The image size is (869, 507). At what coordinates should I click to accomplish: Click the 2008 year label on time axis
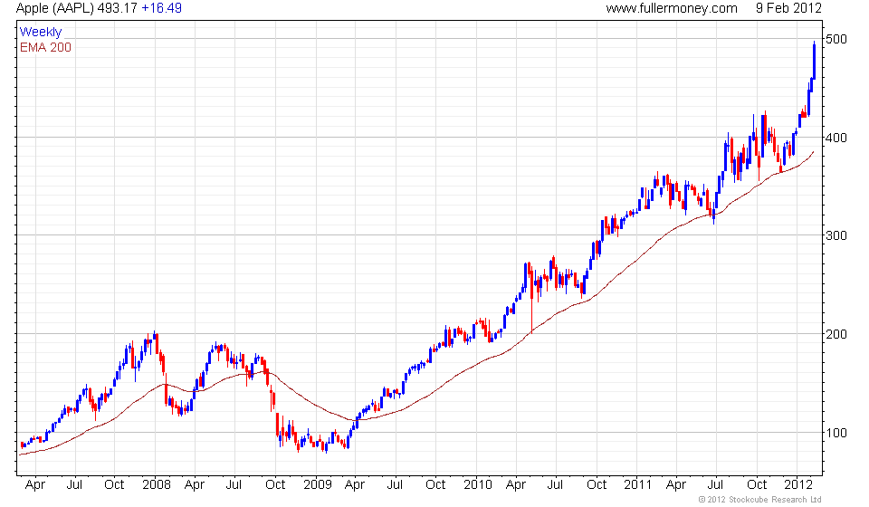pyautogui.click(x=157, y=485)
